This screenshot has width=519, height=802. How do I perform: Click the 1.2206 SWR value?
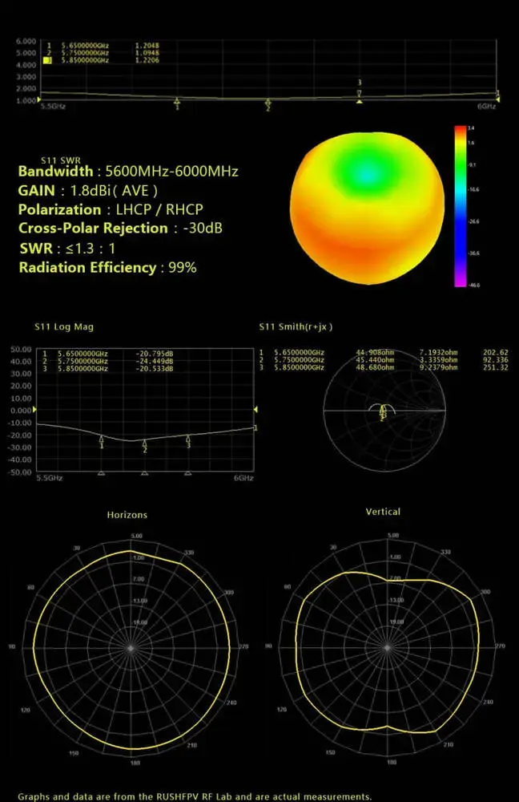click(147, 60)
